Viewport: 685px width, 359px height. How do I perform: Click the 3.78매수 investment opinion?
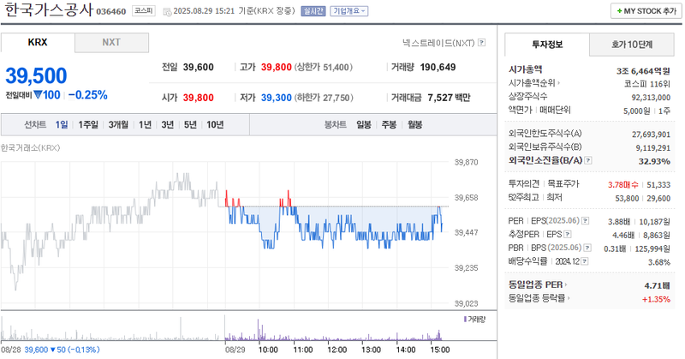tap(623, 185)
